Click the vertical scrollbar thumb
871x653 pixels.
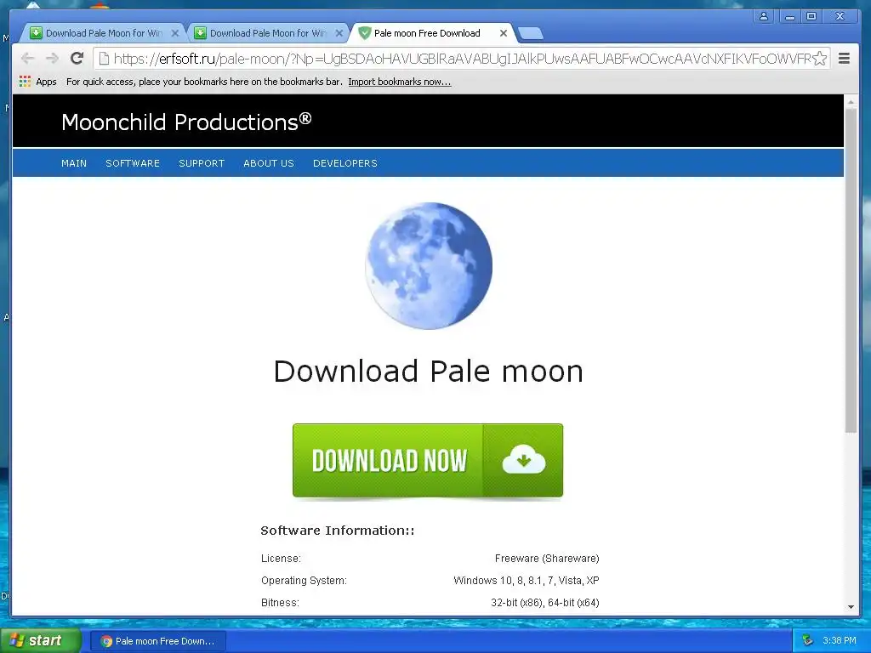pyautogui.click(x=851, y=270)
